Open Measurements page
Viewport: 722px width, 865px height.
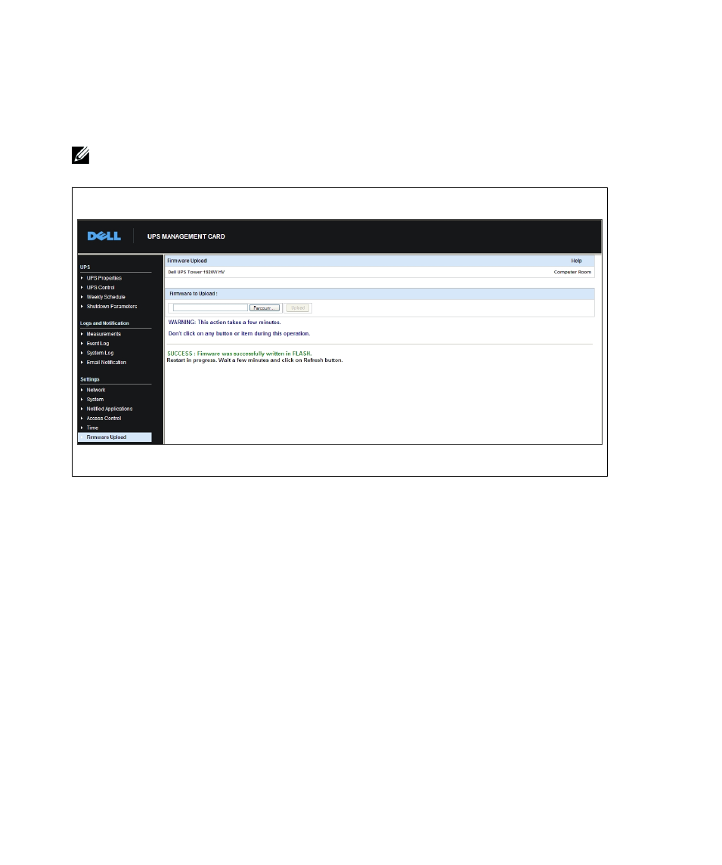pyautogui.click(x=104, y=334)
